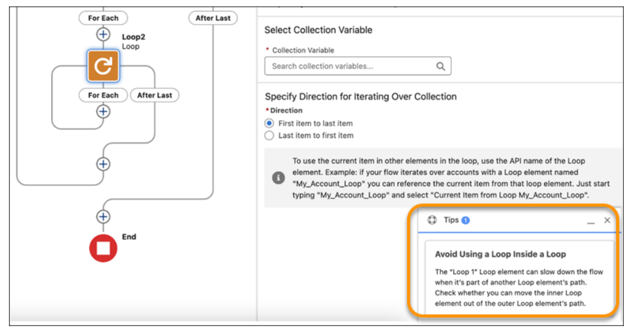Click the lifebuoy icon in the Tips header

431,220
